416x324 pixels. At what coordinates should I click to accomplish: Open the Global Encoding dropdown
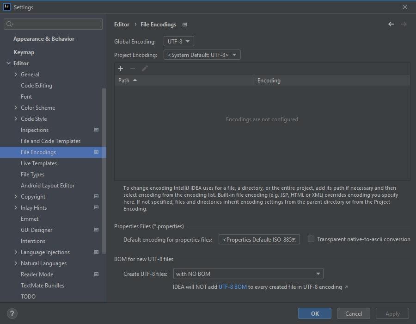tap(179, 42)
